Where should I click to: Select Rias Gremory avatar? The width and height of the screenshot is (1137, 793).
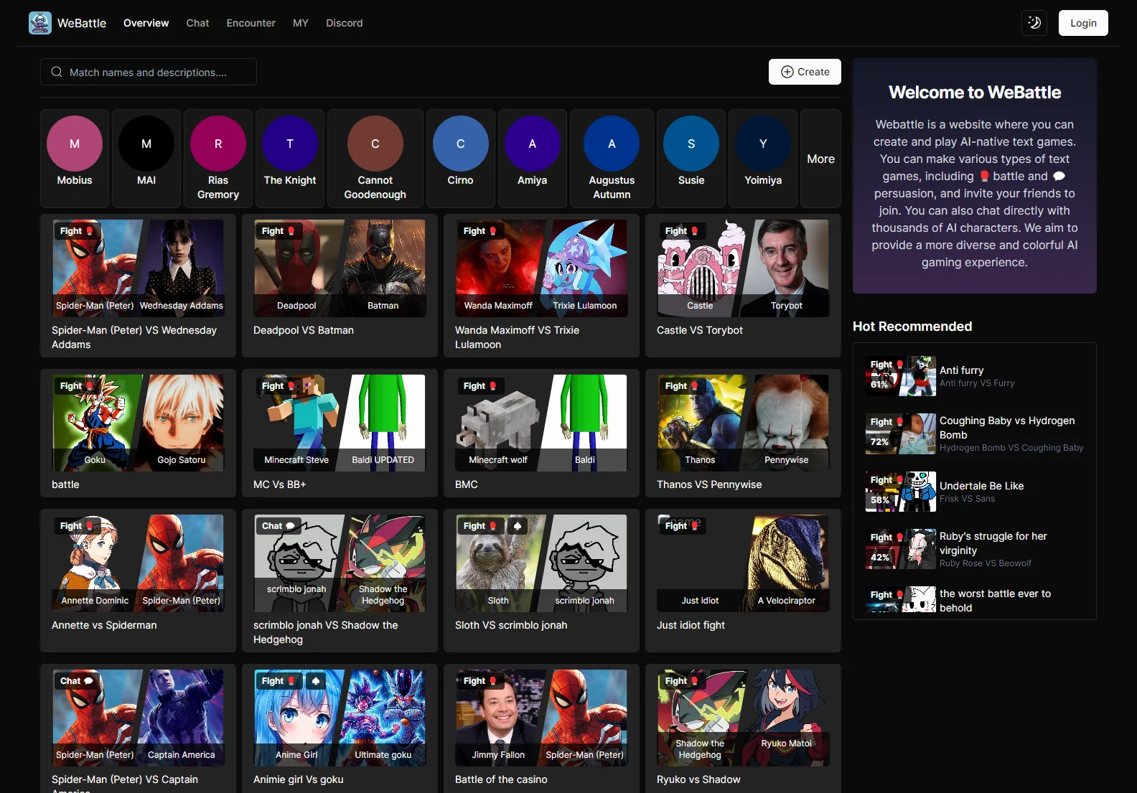pyautogui.click(x=218, y=144)
